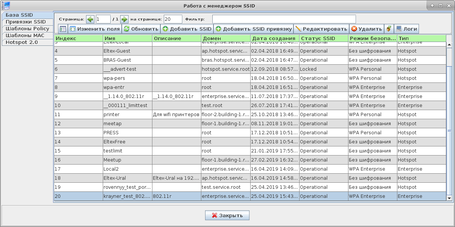Screen dimensions: 455x227
Task: Select the BRAS-Guest row
Action: coord(250,60)
